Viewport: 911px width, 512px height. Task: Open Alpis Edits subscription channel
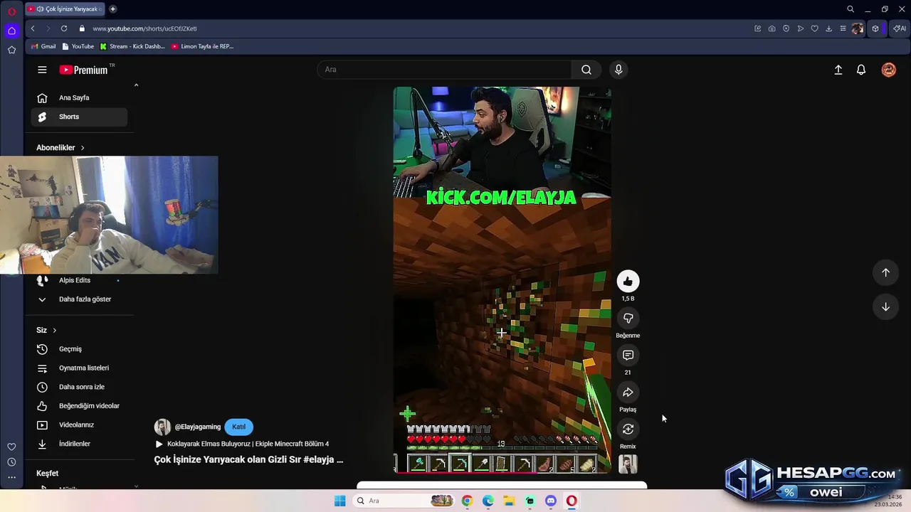pos(79,280)
